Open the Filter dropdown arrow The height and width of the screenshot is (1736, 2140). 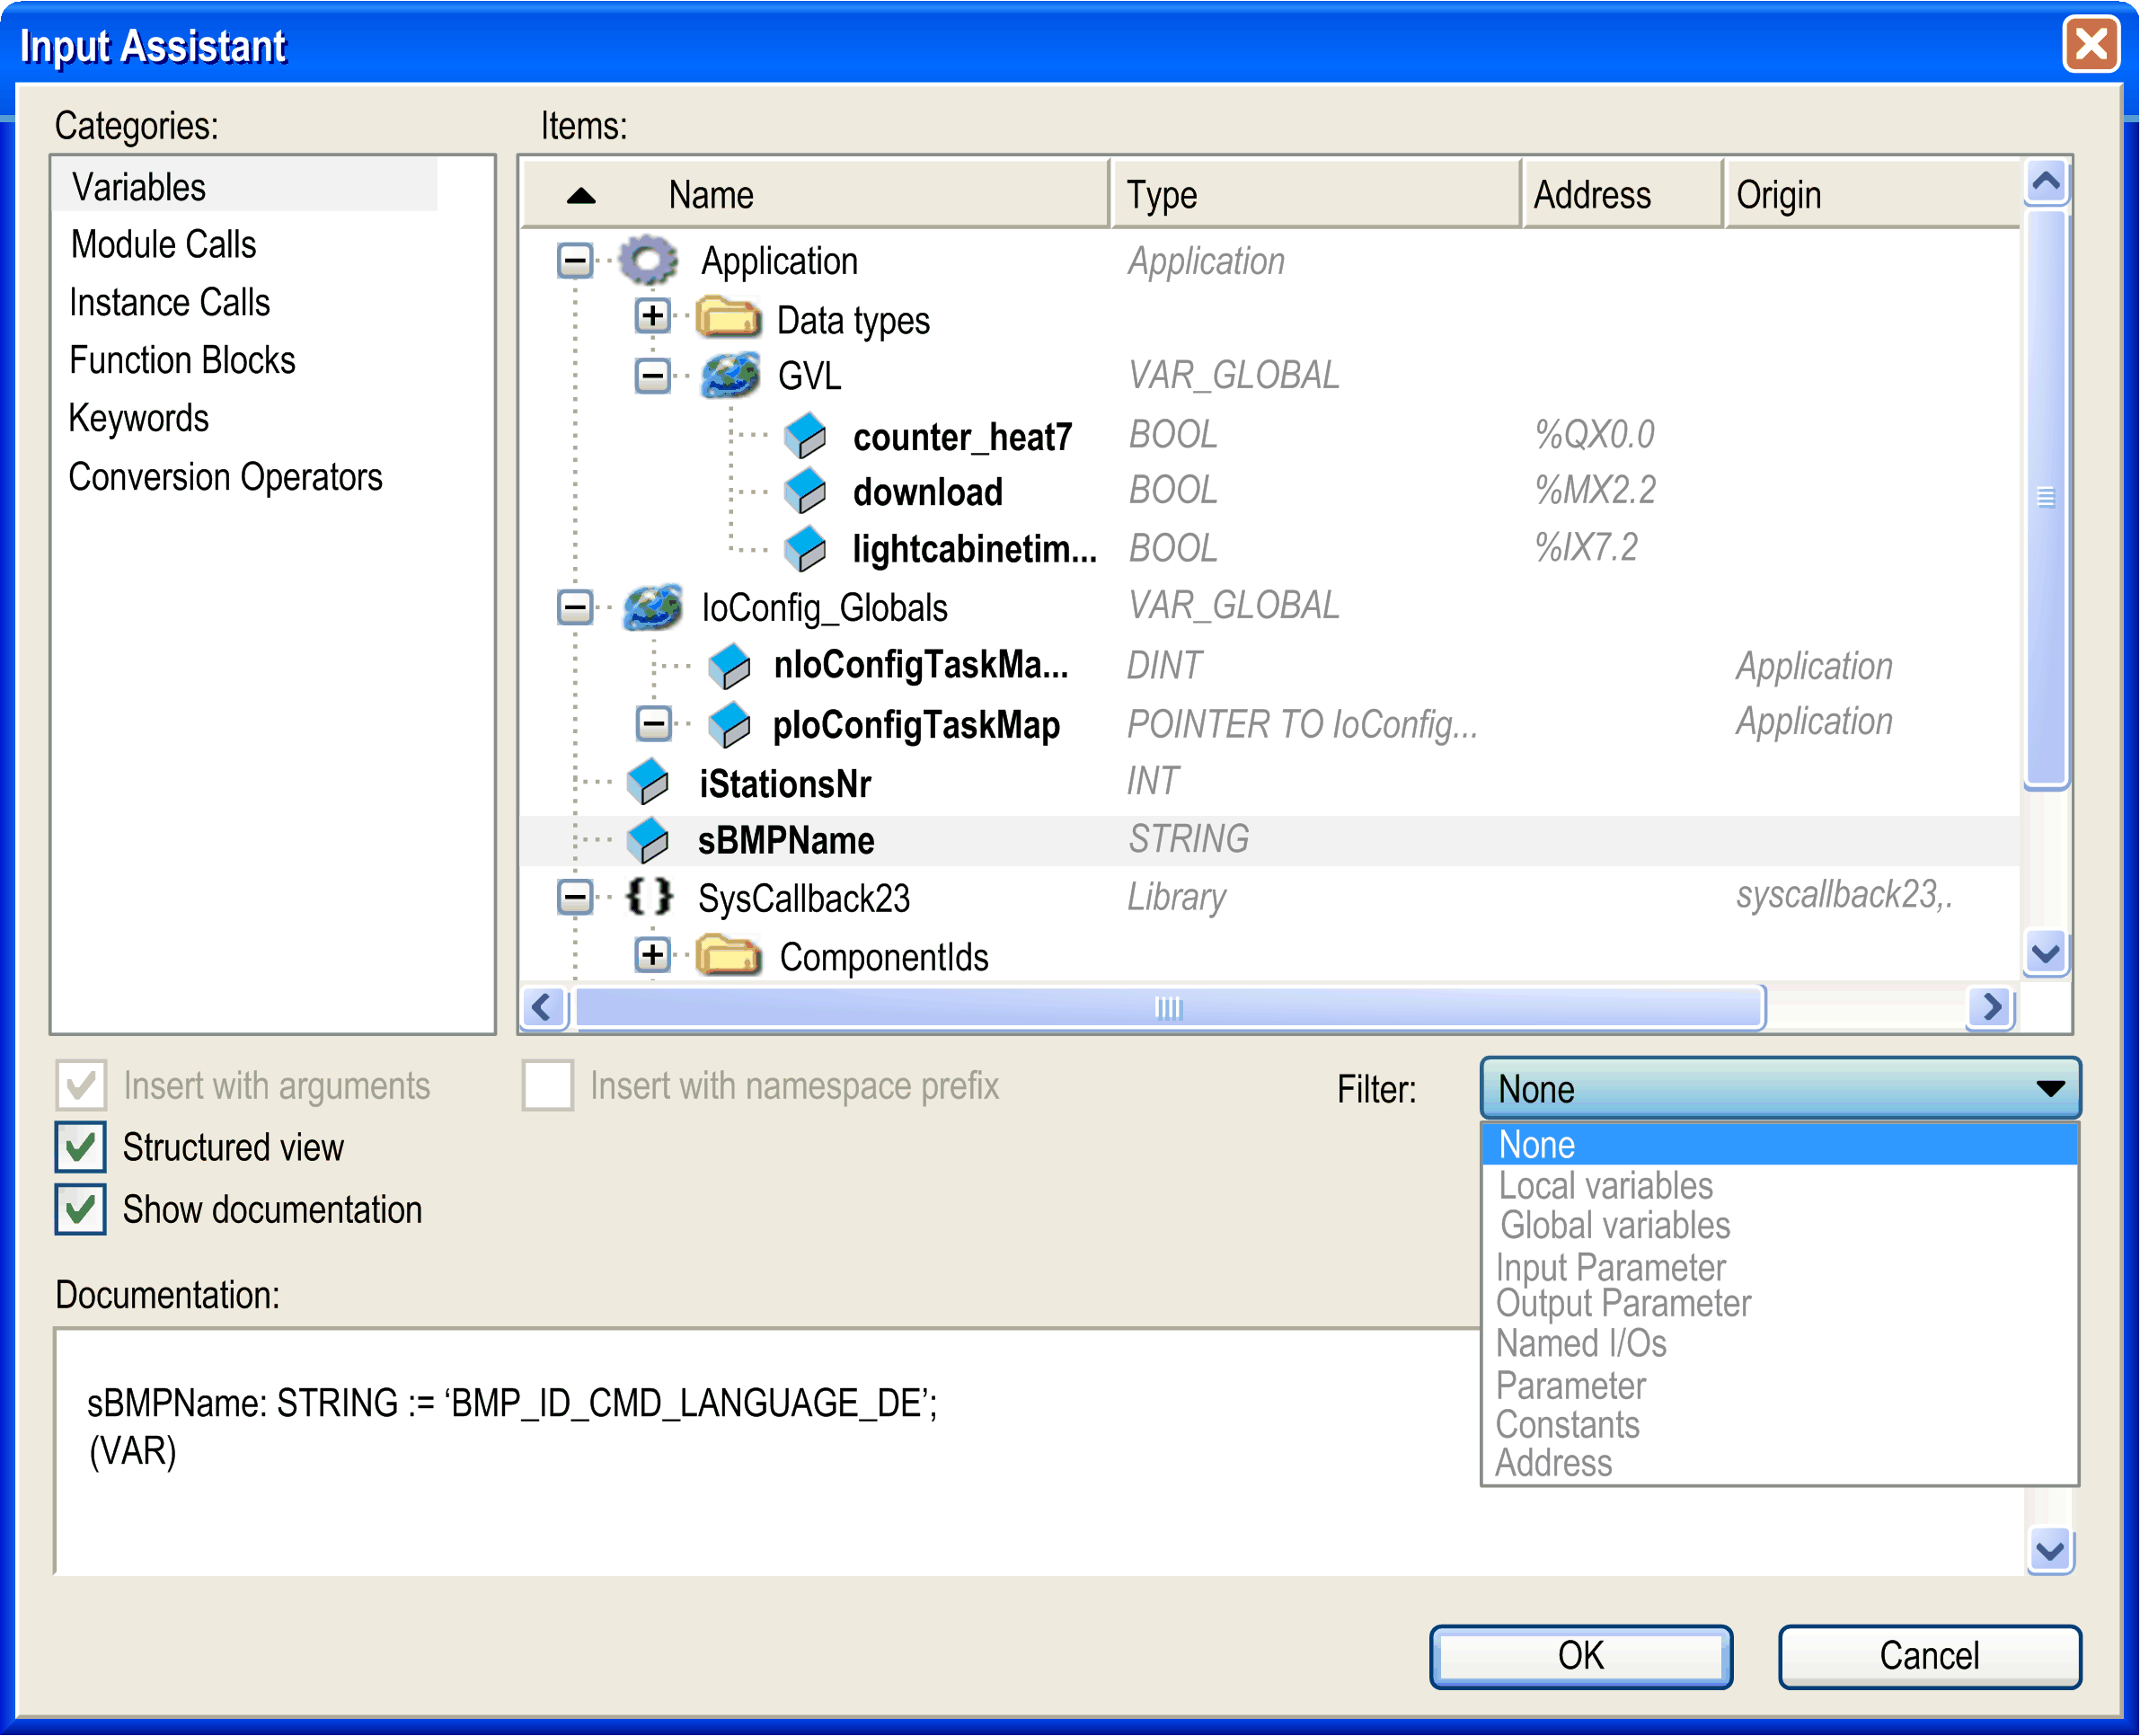pos(2049,1088)
